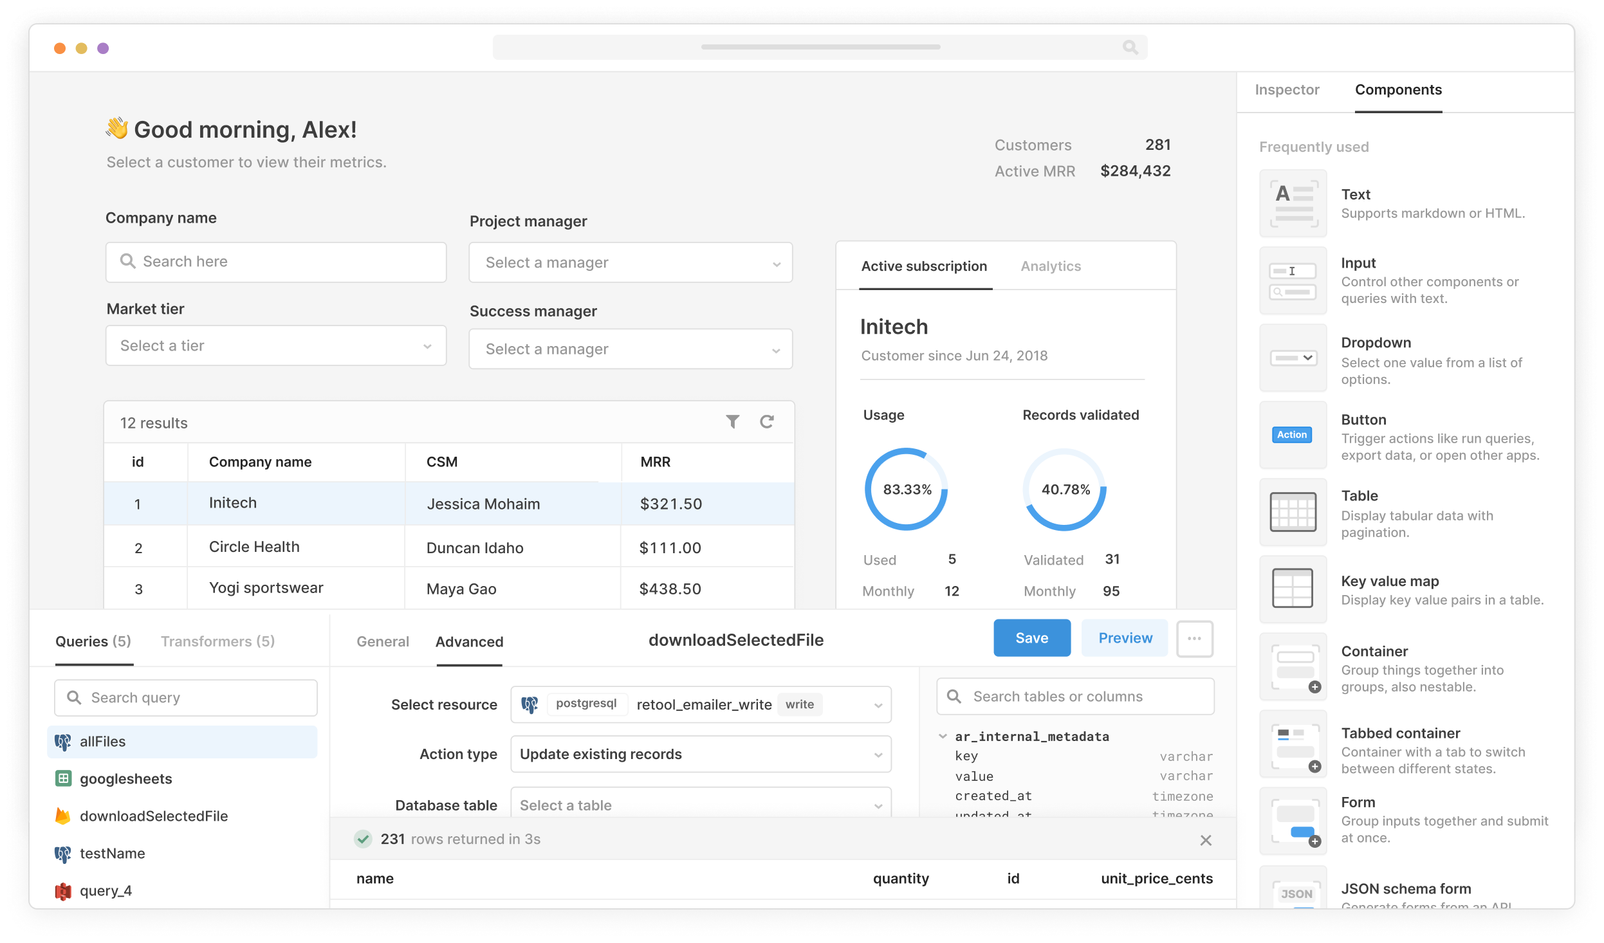The height and width of the screenshot is (943, 1604).
Task: Click the downloadSelectedFile flame icon
Action: click(x=63, y=815)
